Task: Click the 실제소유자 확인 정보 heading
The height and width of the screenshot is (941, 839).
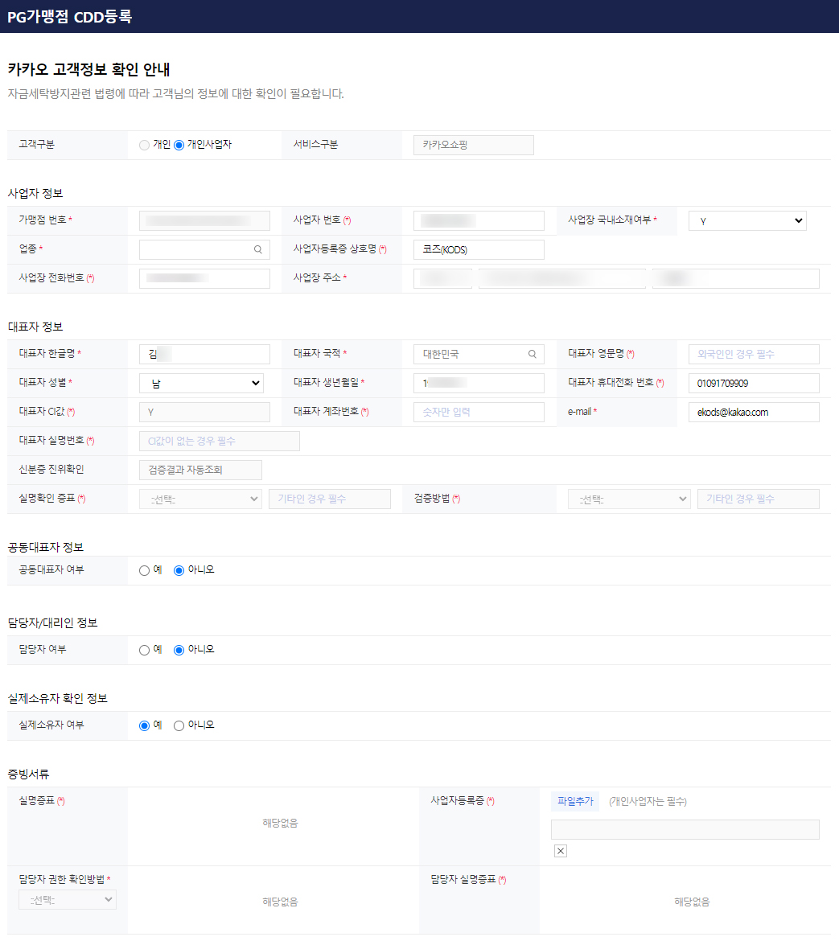Action: tap(58, 699)
